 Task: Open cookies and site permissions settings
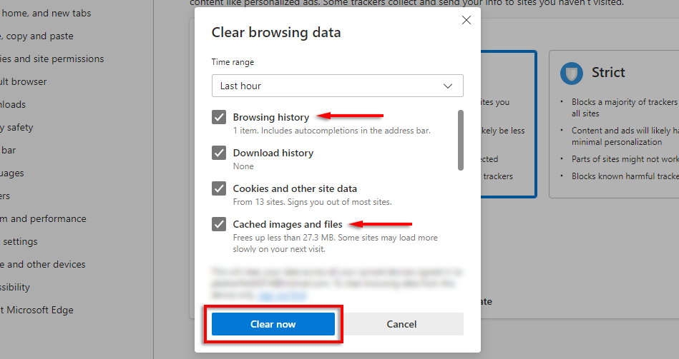click(x=54, y=59)
